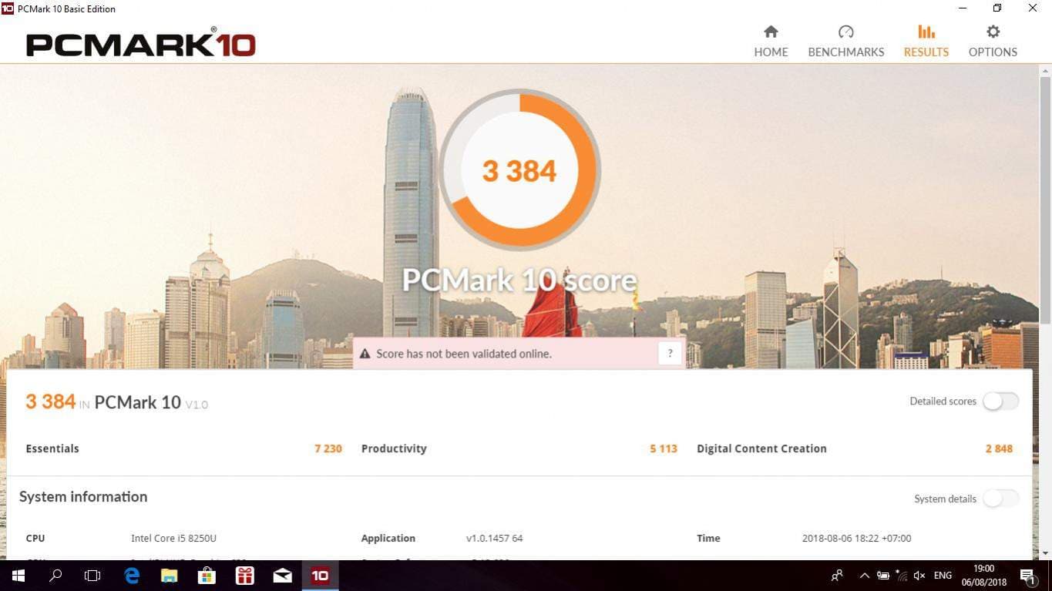1052x591 pixels.
Task: Click the muted volume tray icon
Action: [919, 576]
